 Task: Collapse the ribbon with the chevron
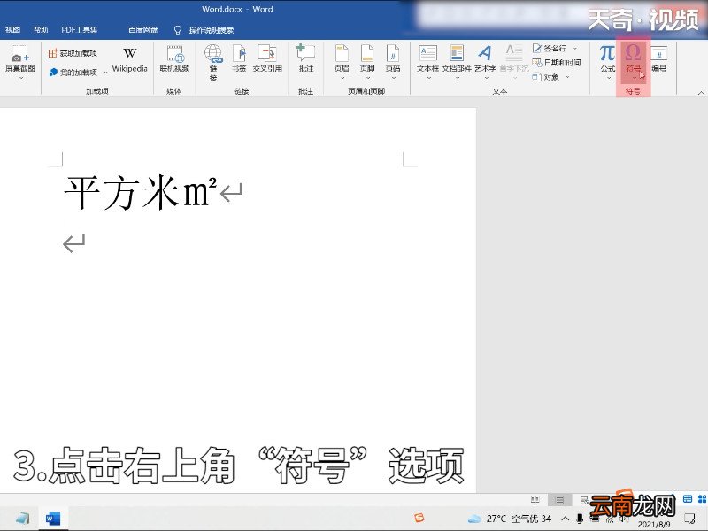(701, 93)
